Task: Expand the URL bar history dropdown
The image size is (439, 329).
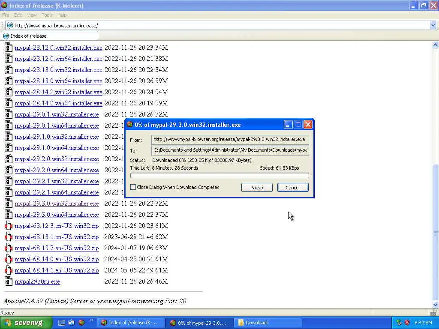Action: pyautogui.click(x=433, y=25)
